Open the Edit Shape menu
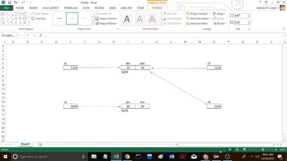 click(41, 14)
